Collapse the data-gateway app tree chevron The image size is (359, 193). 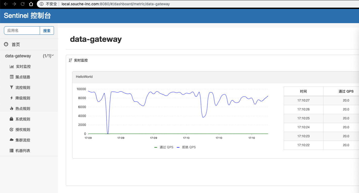53,55
